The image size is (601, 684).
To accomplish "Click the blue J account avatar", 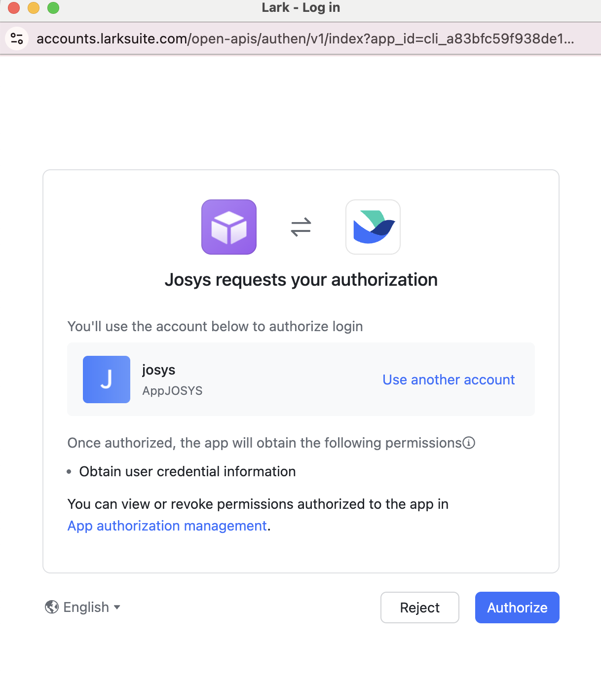I will [107, 380].
